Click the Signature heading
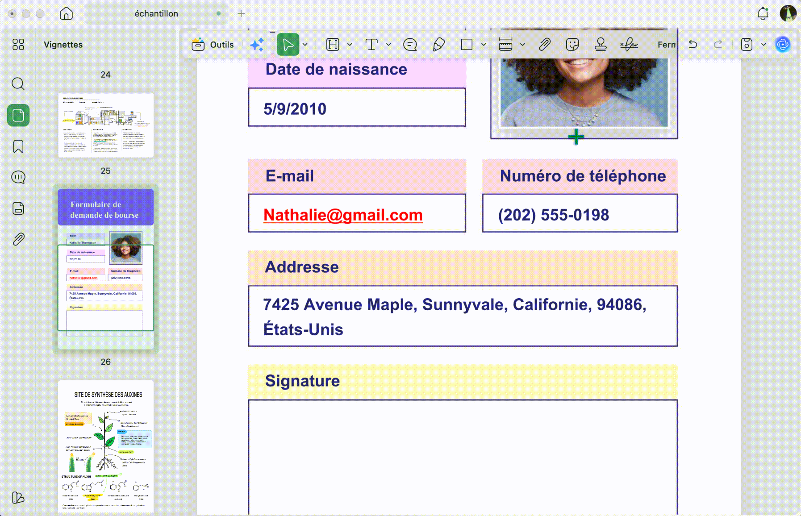Screen dimensions: 801x516 tap(302, 381)
